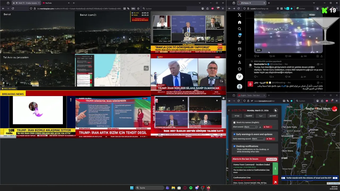
Task: Open Grok icon in X sidebar
Action: pos(239,56)
